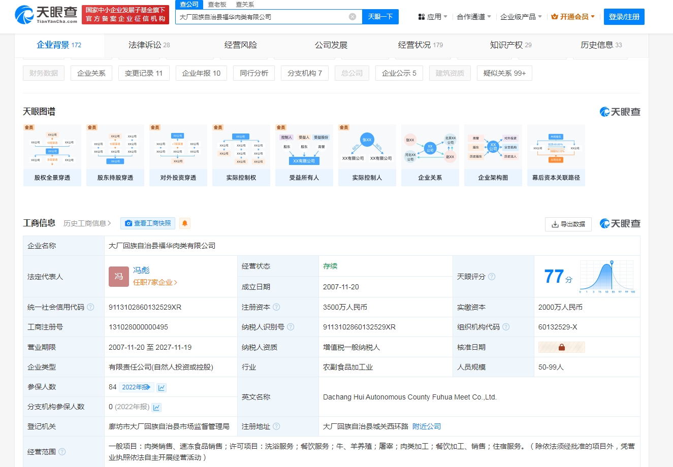Click the 天眼一下 search button

point(380,17)
